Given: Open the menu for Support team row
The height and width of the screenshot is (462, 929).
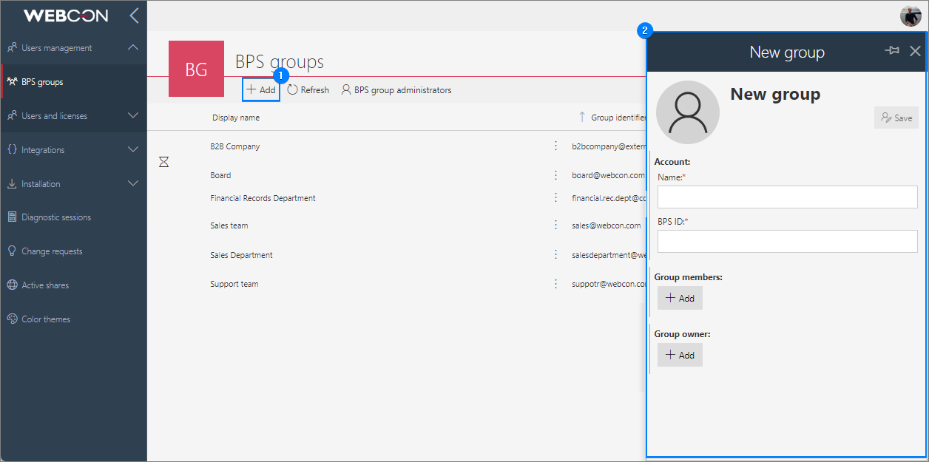Looking at the screenshot, I should coord(555,283).
